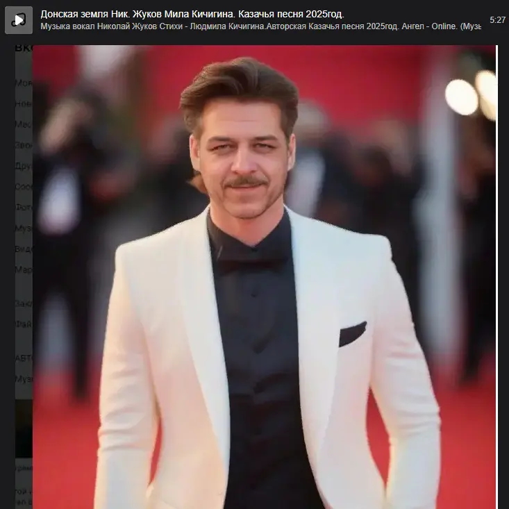Open partially visible "Закладки" sidebar item
Image resolution: width=509 pixels, height=509 pixels.
[23, 303]
